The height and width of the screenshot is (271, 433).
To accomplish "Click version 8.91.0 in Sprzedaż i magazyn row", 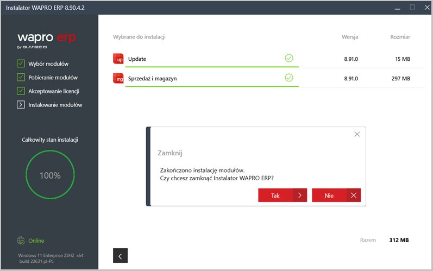I will pos(351,78).
